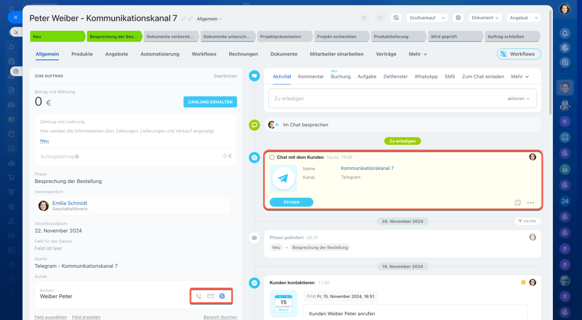
Task: Open the Angebot dropdown arrow
Action: point(536,18)
